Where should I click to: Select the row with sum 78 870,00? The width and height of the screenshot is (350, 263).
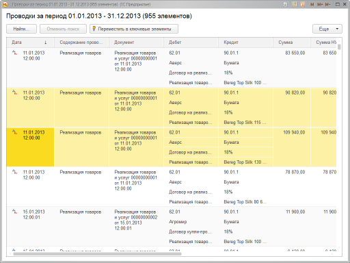(x=172, y=187)
